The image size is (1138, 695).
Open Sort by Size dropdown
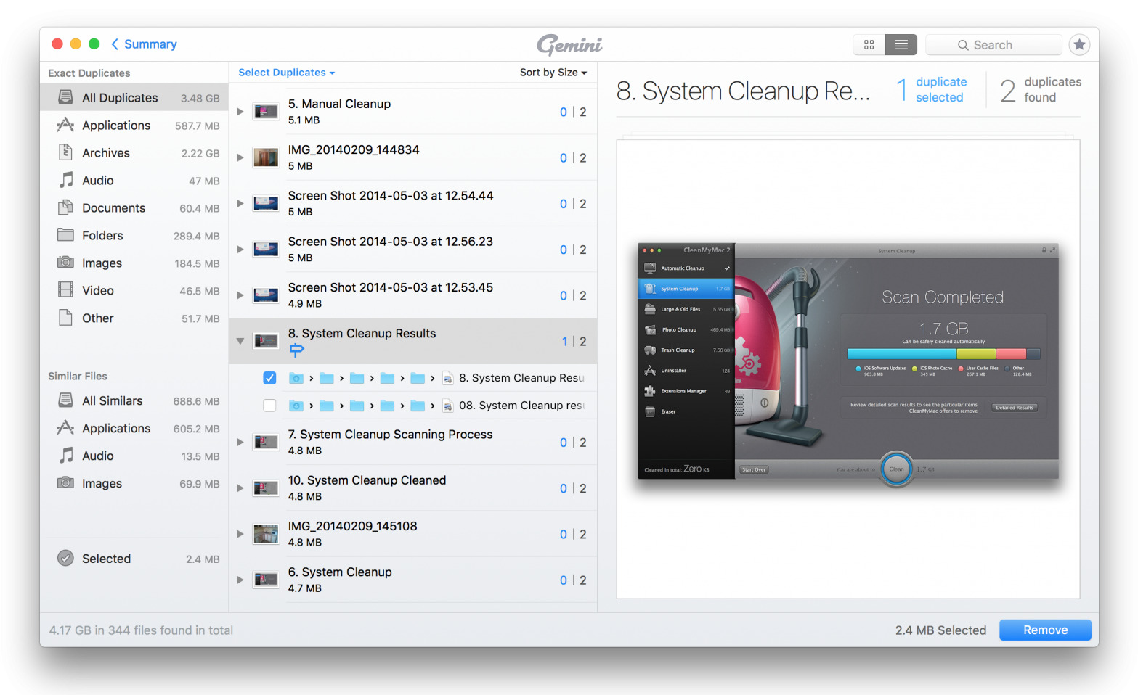(553, 73)
